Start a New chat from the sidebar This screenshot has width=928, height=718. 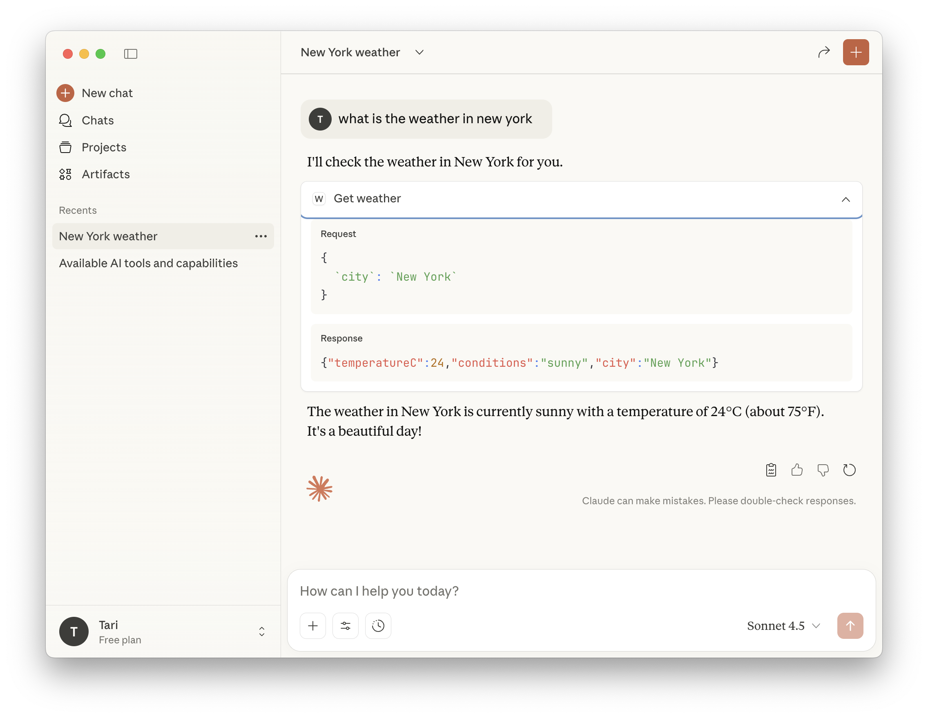[107, 93]
